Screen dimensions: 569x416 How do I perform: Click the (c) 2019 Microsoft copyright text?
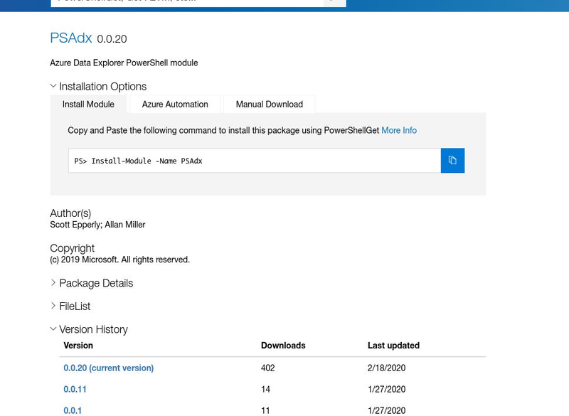click(119, 260)
